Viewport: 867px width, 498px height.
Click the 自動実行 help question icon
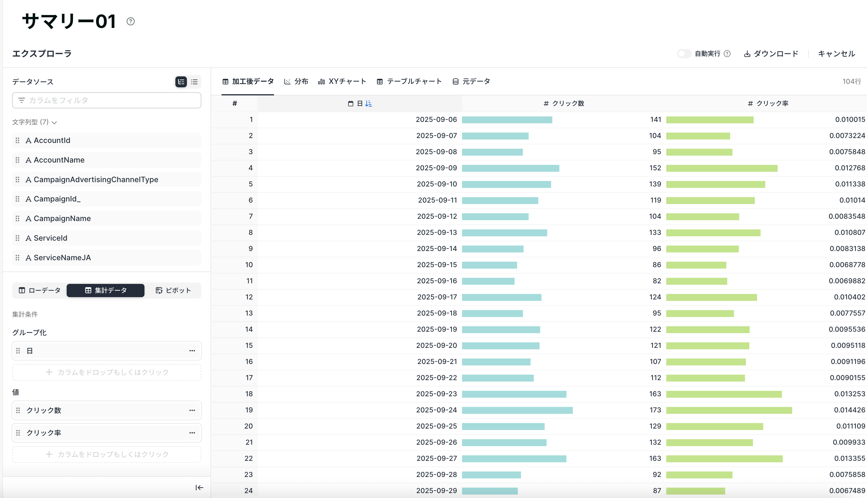(x=727, y=54)
